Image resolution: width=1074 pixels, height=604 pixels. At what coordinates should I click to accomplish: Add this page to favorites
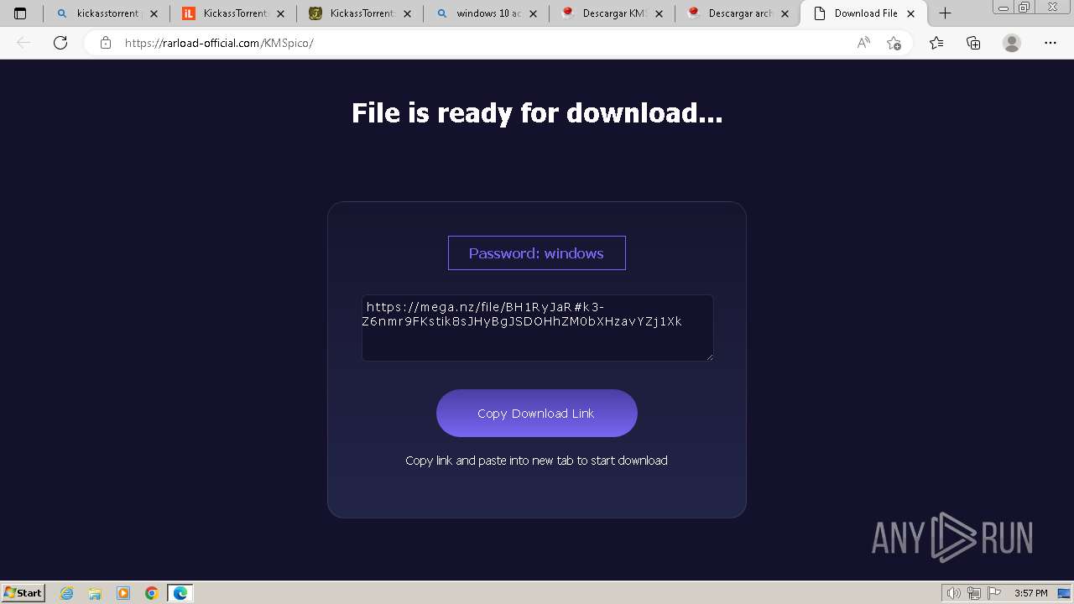[894, 43]
